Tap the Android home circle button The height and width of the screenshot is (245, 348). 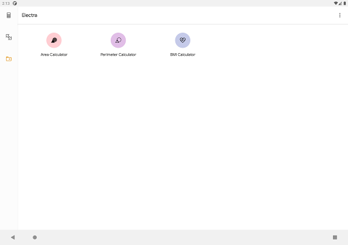click(35, 238)
